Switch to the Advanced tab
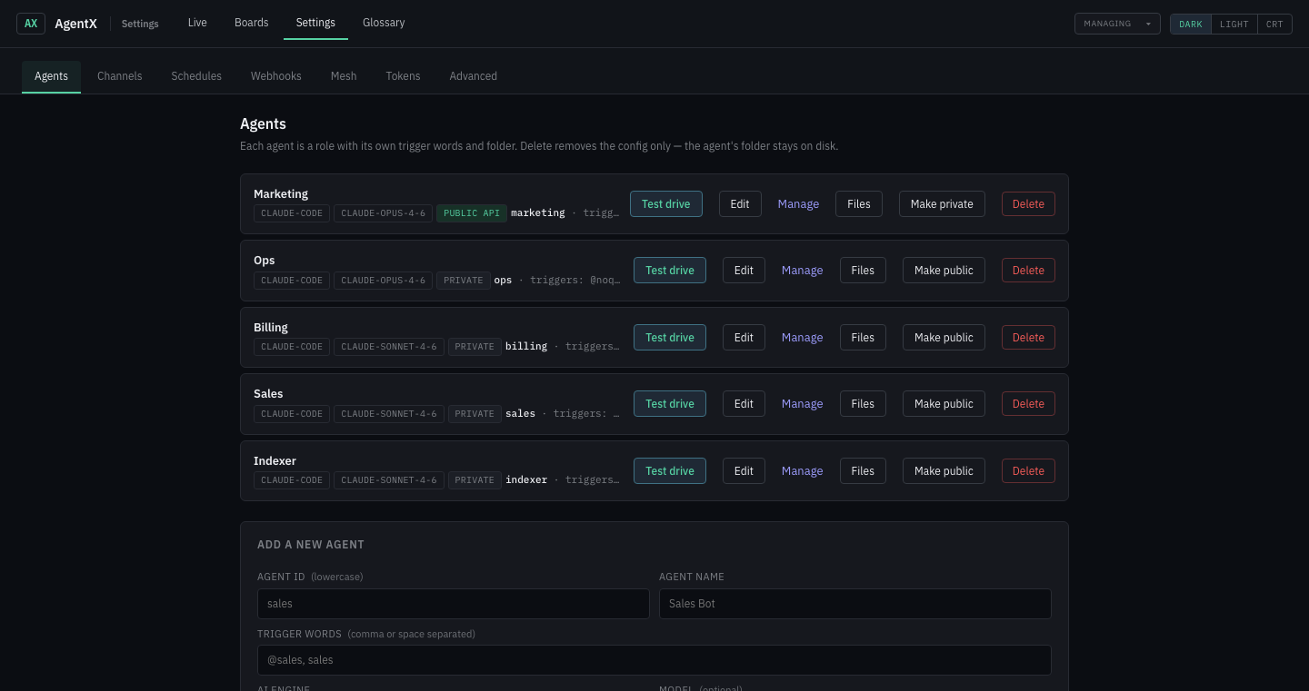1309x691 pixels. [x=474, y=76]
